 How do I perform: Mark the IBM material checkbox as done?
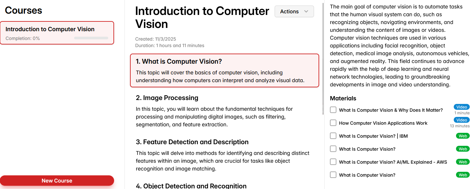(x=333, y=136)
